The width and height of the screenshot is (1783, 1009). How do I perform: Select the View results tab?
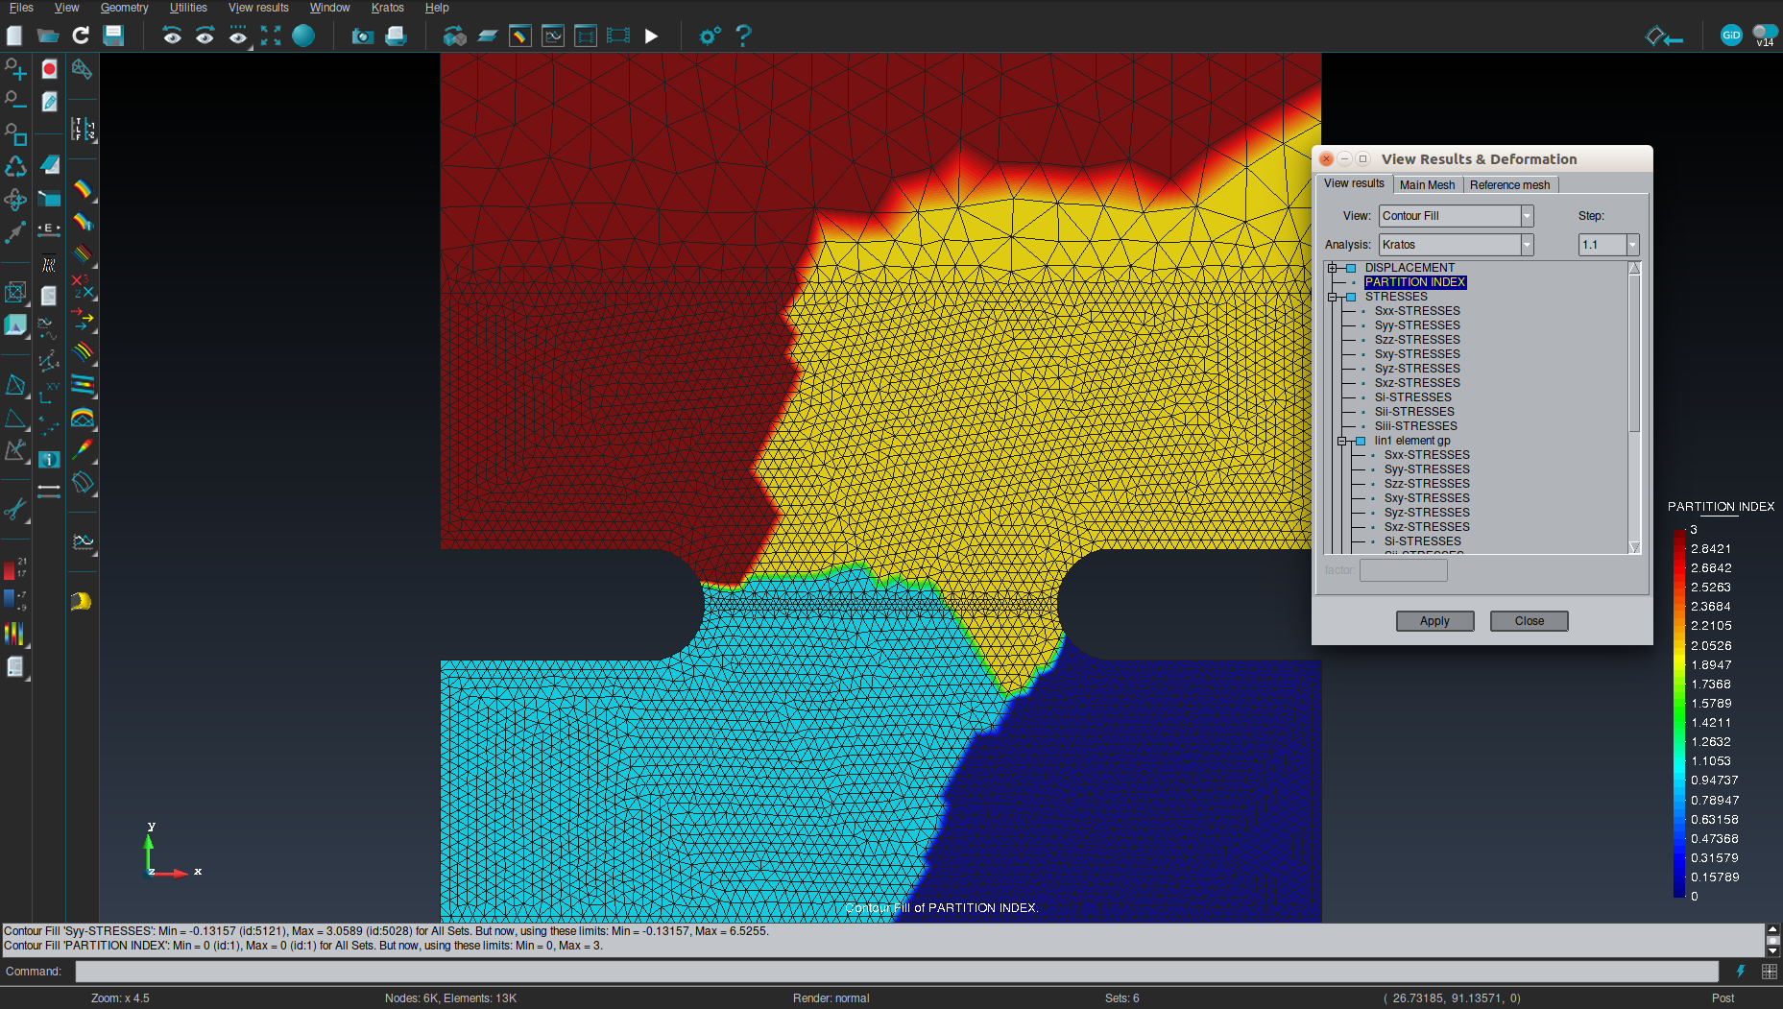coord(1354,183)
